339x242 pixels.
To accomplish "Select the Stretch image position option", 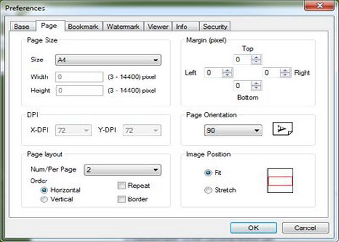I will click(208, 190).
